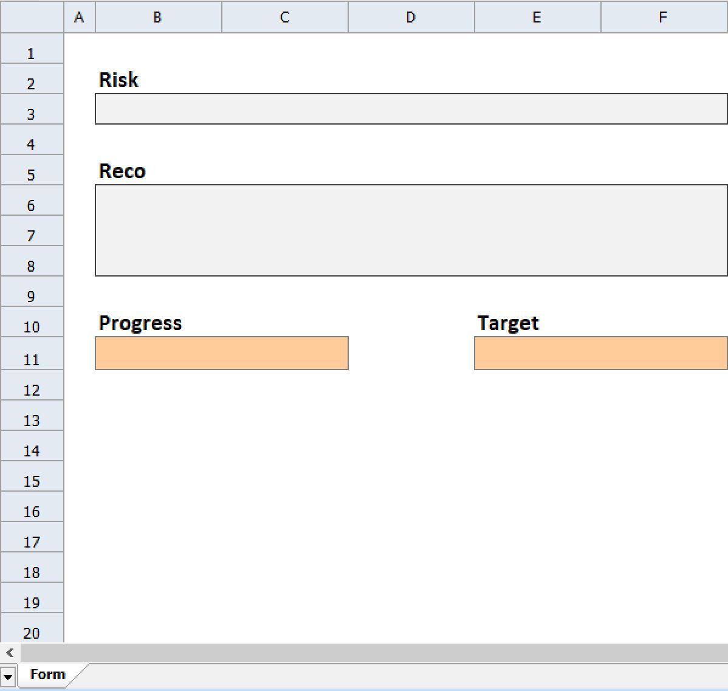Click the gray Risk input box
Image resolution: width=728 pixels, height=691 pixels.
tap(411, 109)
